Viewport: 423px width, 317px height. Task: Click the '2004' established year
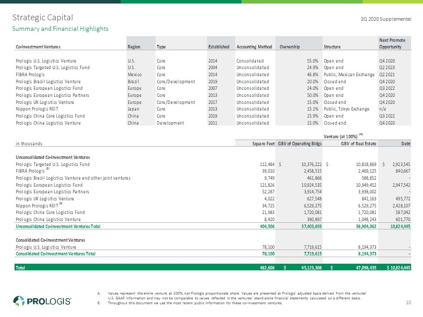point(212,68)
